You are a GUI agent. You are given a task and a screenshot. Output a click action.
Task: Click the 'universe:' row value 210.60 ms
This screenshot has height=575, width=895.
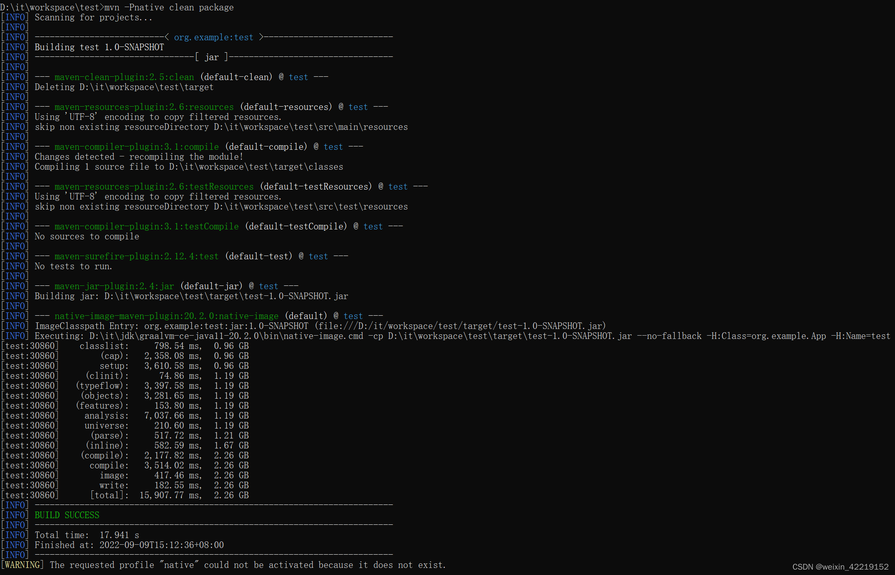(178, 426)
